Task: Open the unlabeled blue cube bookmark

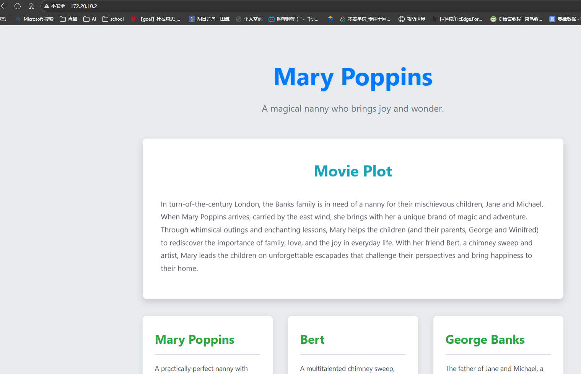Action: (x=330, y=19)
